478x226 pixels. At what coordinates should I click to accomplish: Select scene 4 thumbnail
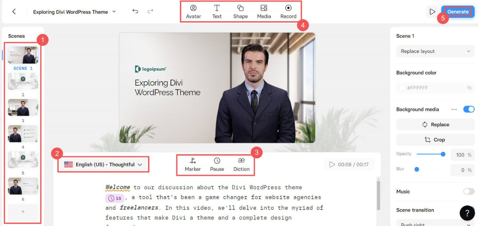click(23, 134)
